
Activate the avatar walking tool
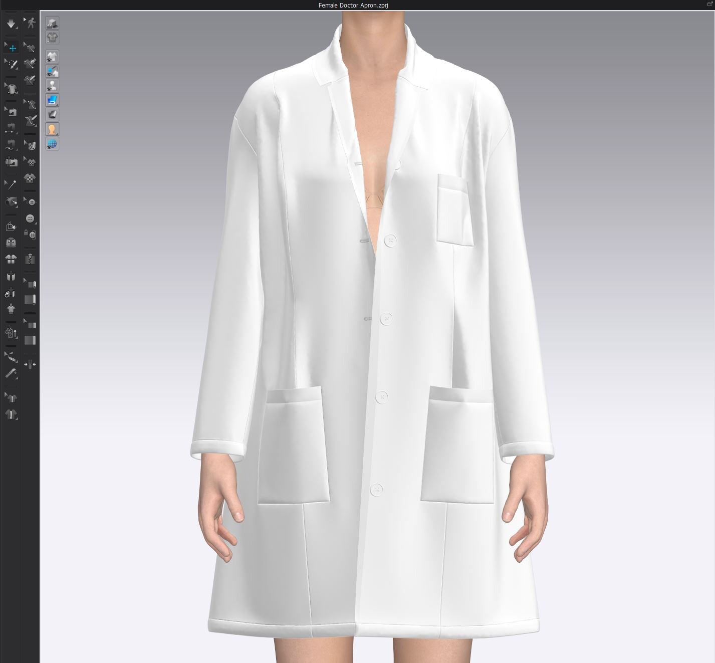click(x=30, y=22)
